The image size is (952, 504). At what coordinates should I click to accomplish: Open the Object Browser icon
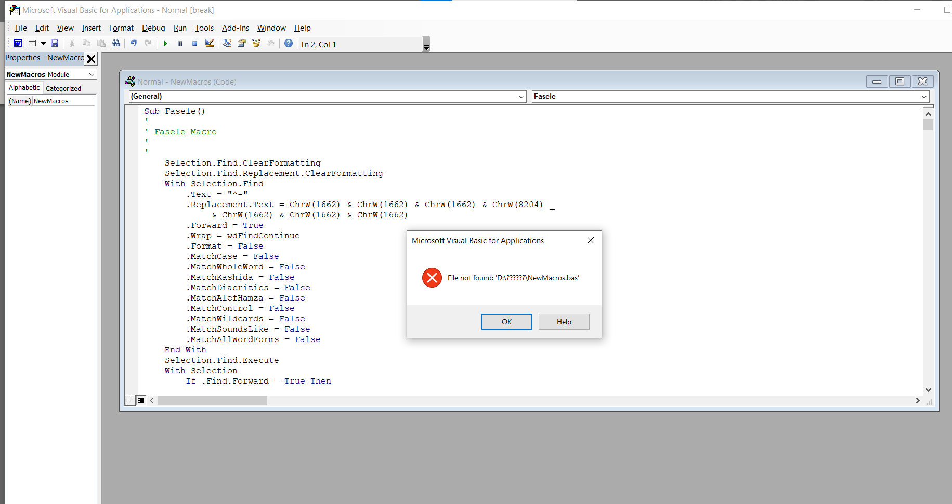(256, 44)
